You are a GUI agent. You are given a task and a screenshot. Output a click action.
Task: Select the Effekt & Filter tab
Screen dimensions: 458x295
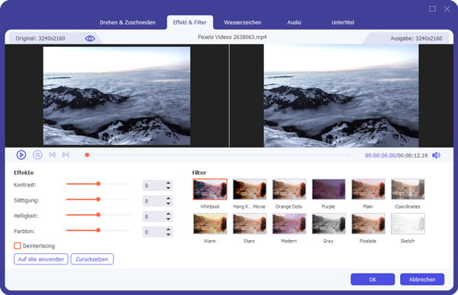tap(189, 22)
